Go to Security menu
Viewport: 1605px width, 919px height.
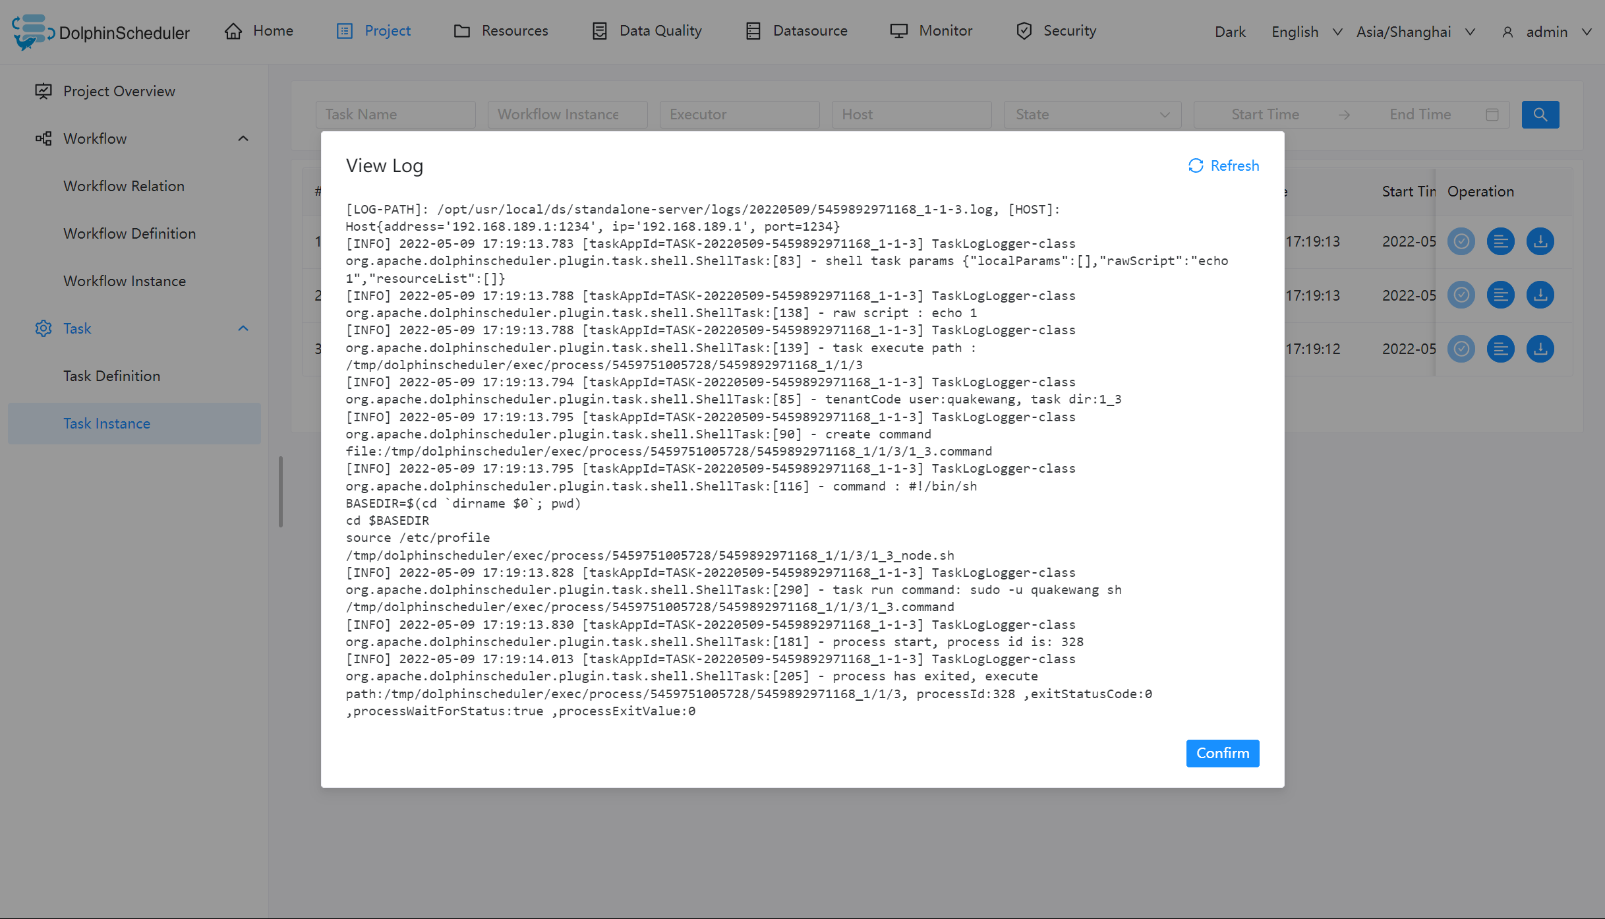point(1056,31)
